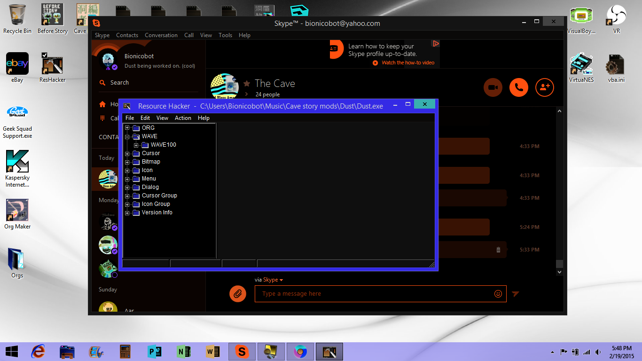Open VirtuaNES desktop icon

[x=581, y=67]
